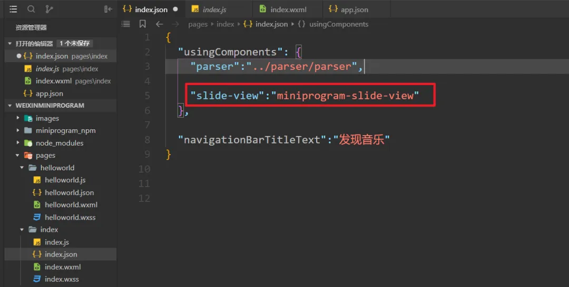Click the bookmark icon in editor toolbar
This screenshot has height=287, width=569.
coord(143,24)
